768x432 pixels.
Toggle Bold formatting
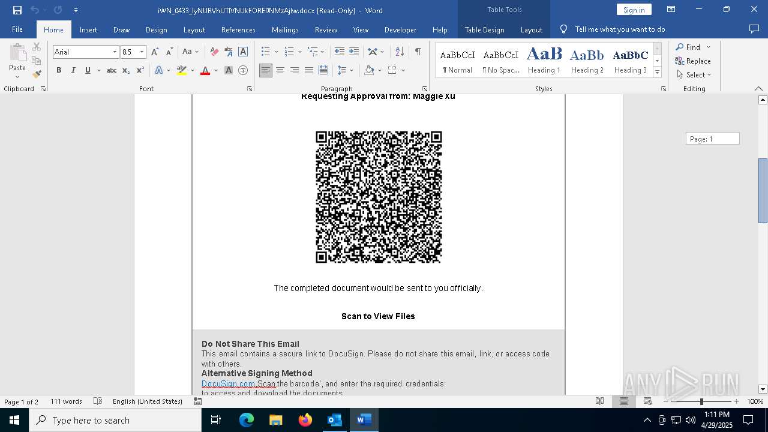click(59, 70)
